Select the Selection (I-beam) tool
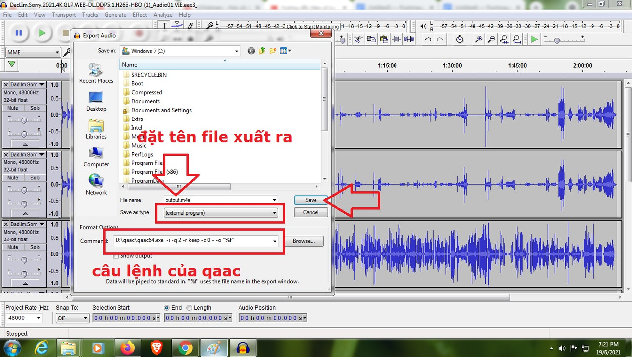632x357 pixels. tap(165, 26)
